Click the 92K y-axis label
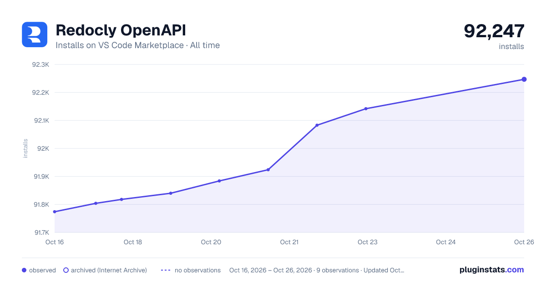 (x=43, y=148)
